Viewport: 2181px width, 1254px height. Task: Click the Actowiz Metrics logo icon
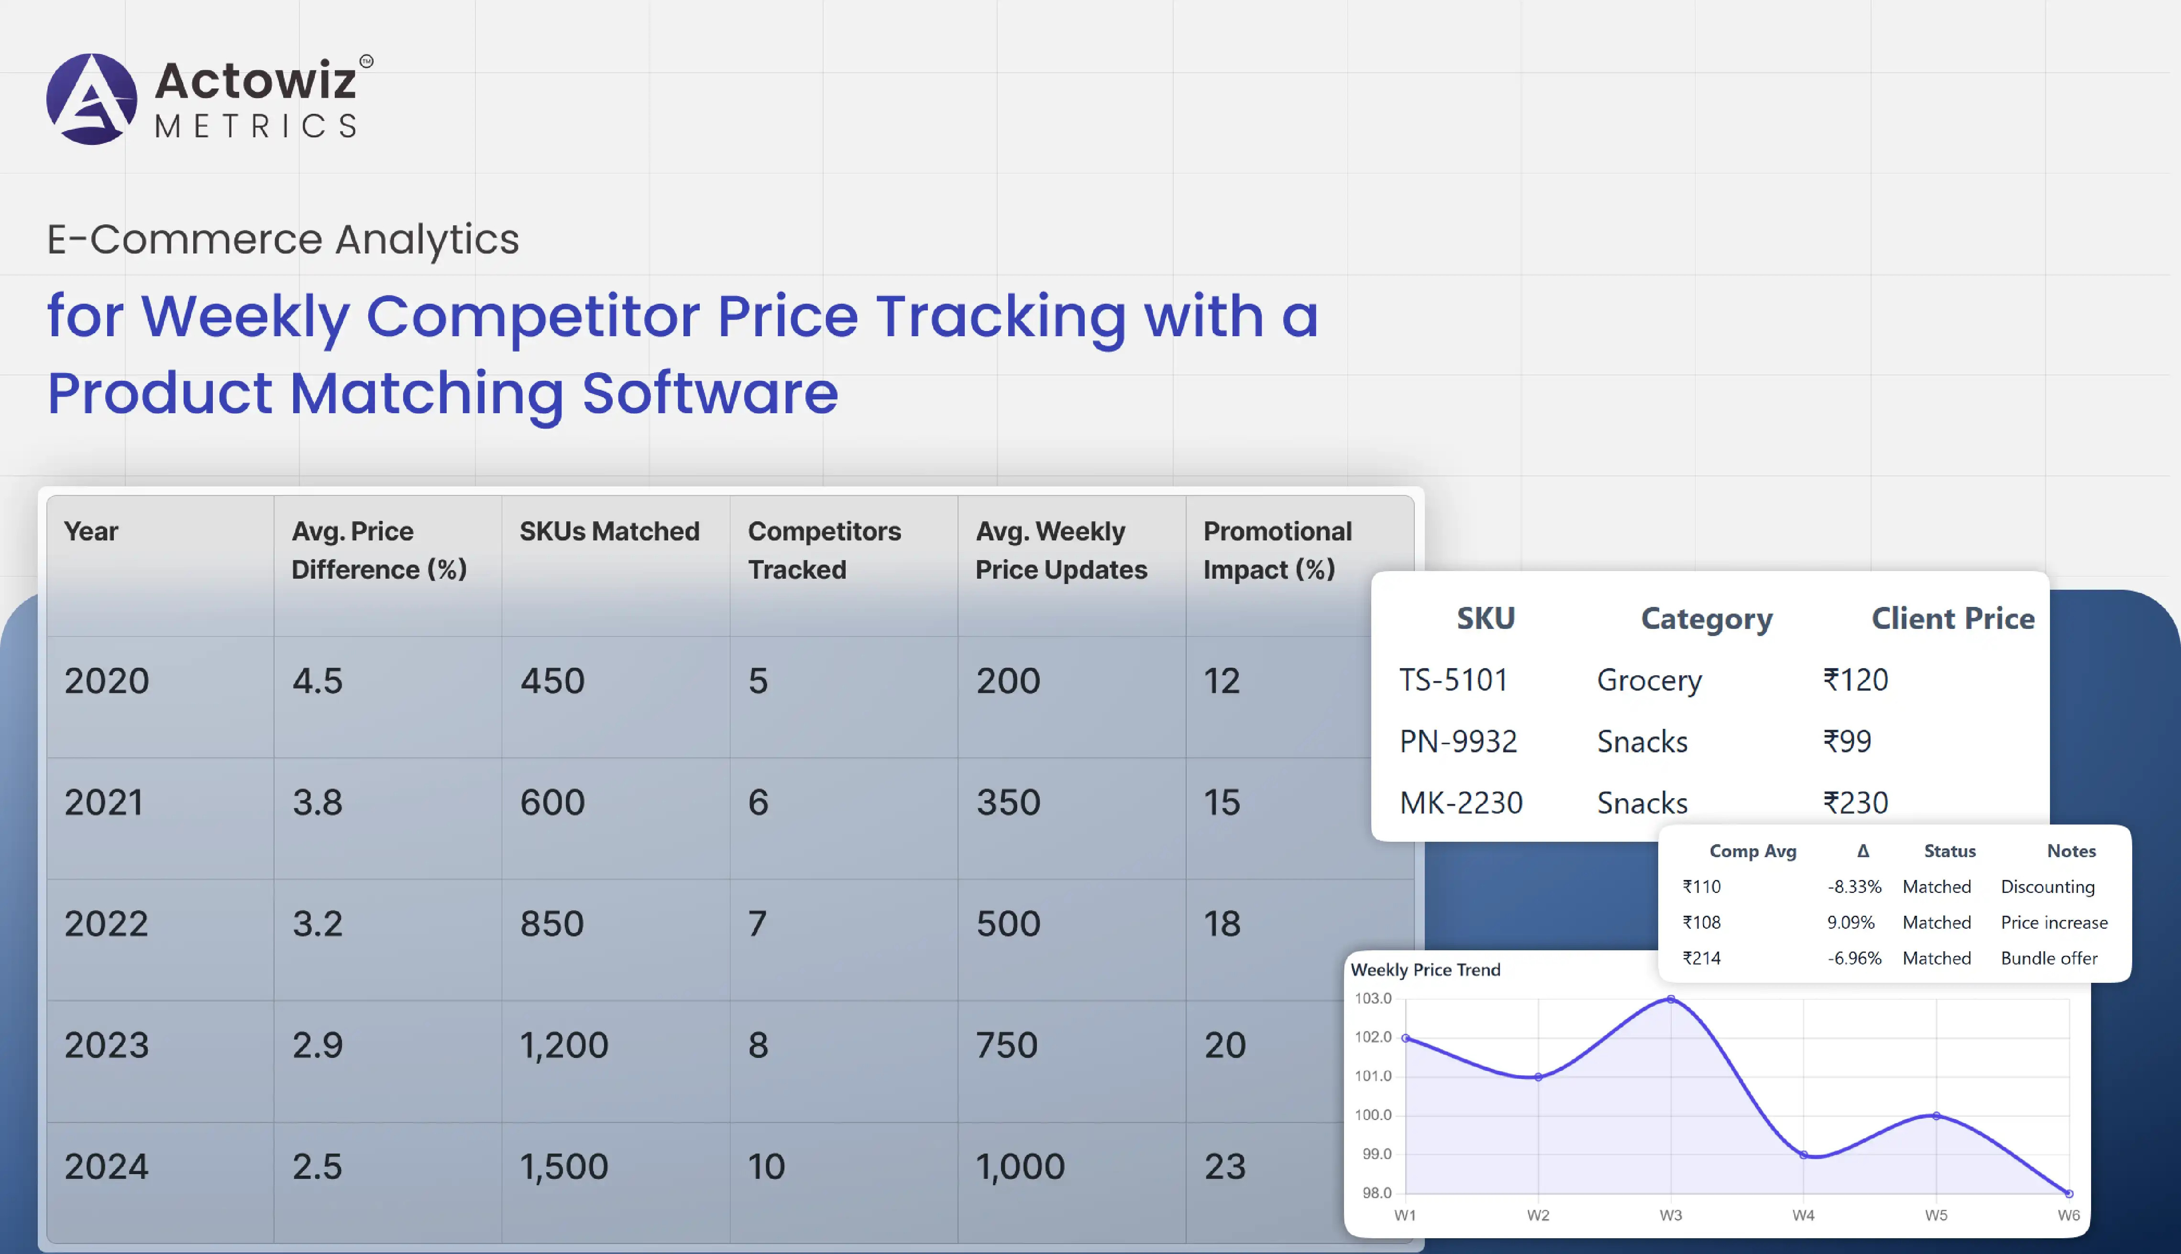[91, 99]
